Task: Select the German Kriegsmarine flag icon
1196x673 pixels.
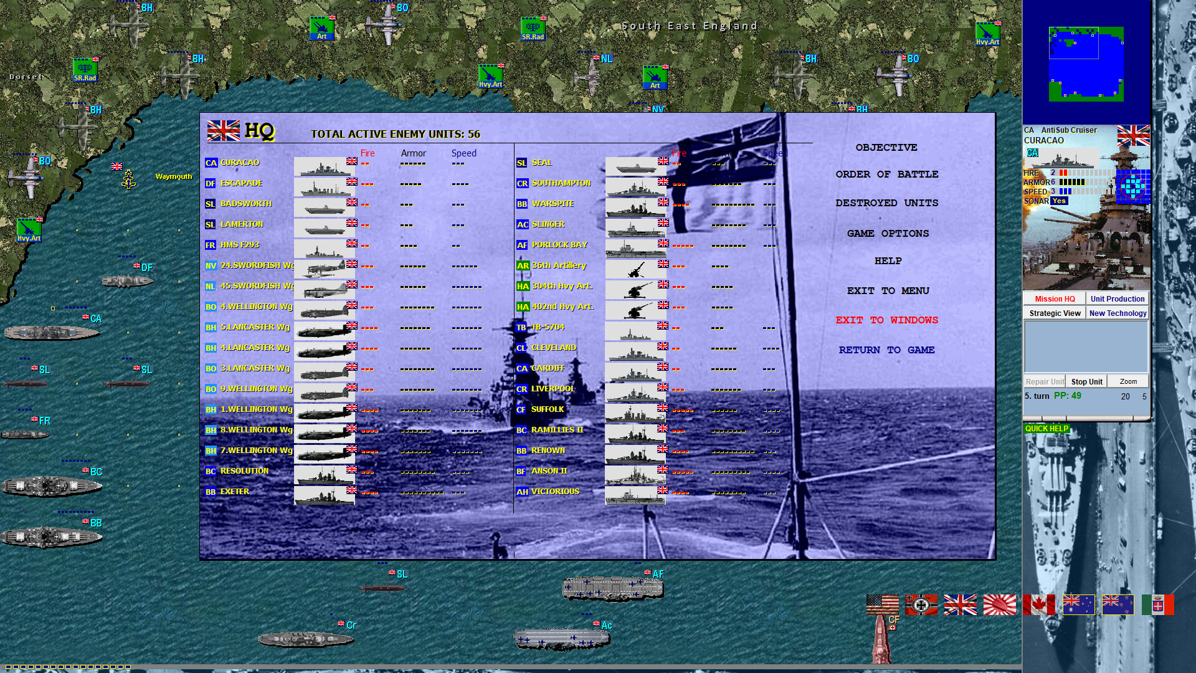Action: [x=921, y=604]
